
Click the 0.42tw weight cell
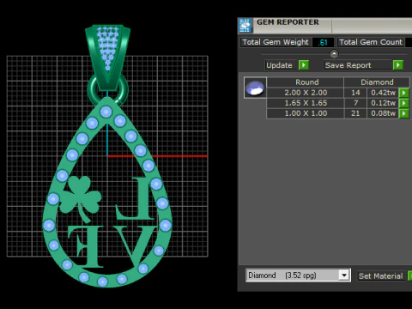pos(383,93)
